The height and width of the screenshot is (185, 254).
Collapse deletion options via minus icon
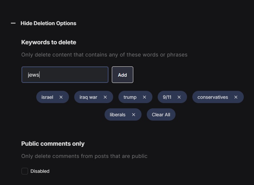(x=13, y=23)
